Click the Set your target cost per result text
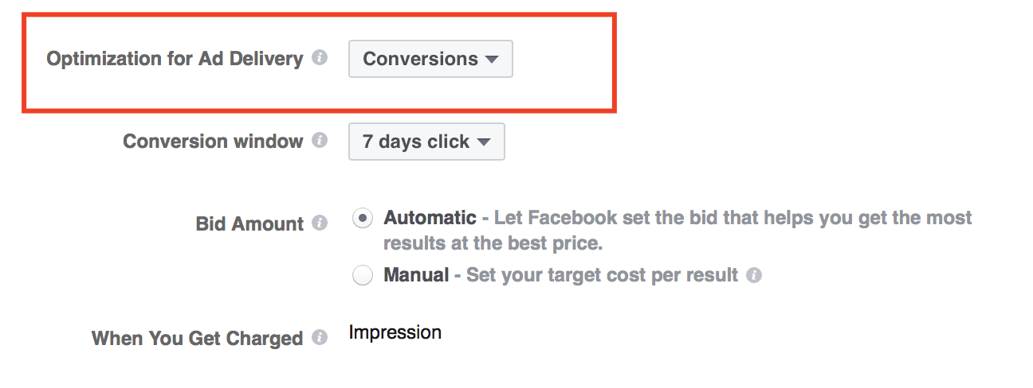Screen dimensions: 1033x388 pos(602,275)
